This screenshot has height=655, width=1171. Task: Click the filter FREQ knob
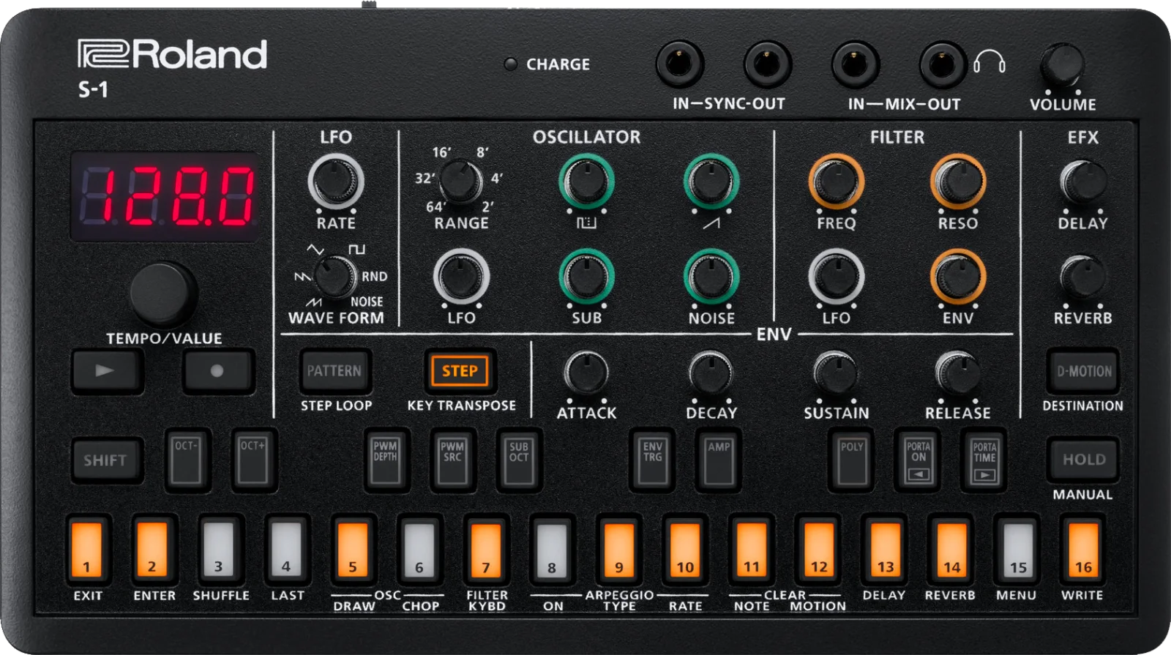(x=836, y=180)
